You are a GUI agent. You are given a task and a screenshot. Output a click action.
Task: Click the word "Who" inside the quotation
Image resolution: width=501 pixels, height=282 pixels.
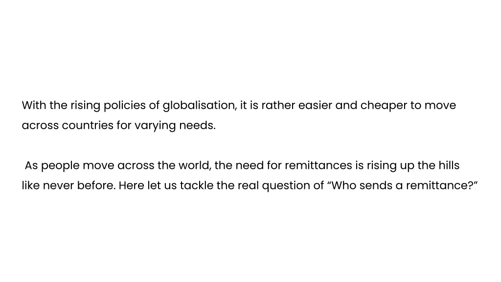coord(342,186)
